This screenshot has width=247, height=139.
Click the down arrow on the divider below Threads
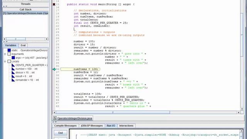7,6
